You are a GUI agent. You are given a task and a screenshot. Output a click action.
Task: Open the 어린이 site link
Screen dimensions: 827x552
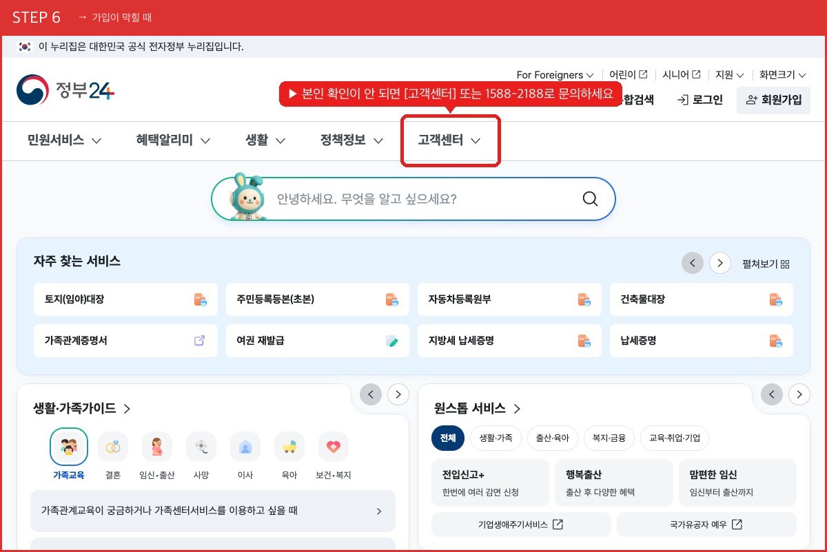pos(629,74)
